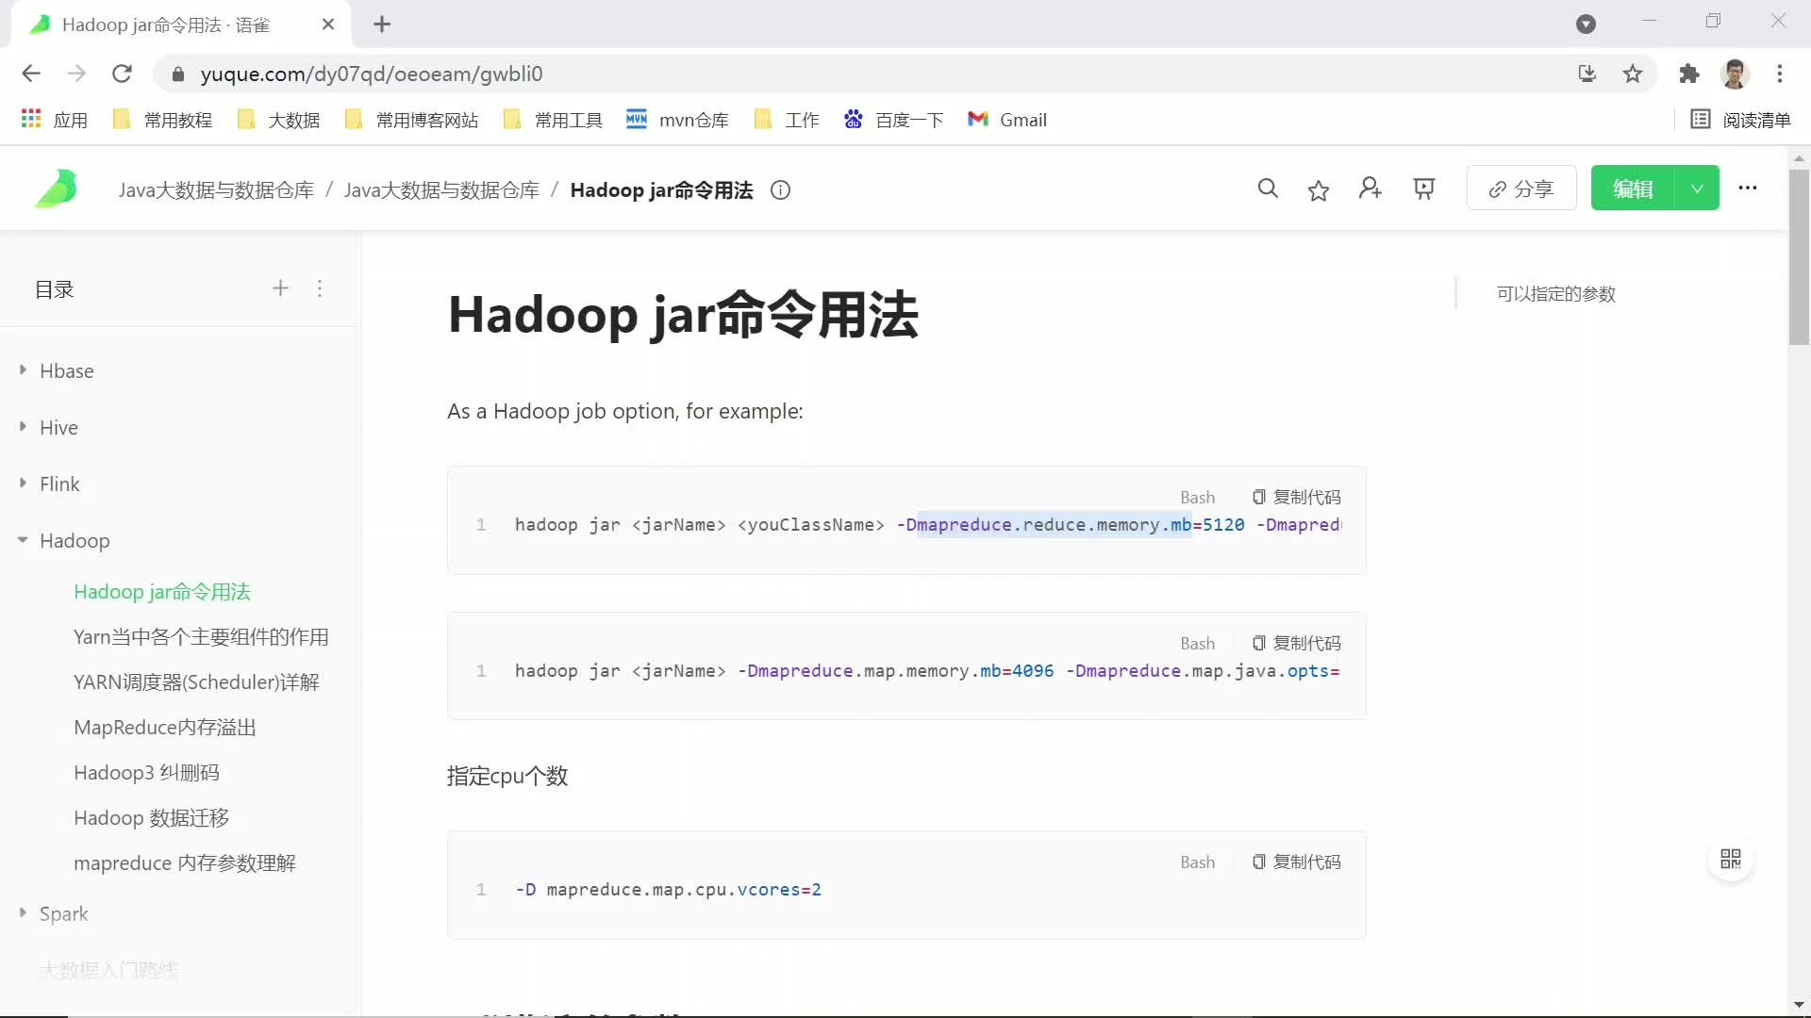Copy code of the first Bash block
The width and height of the screenshot is (1811, 1018).
[1296, 497]
